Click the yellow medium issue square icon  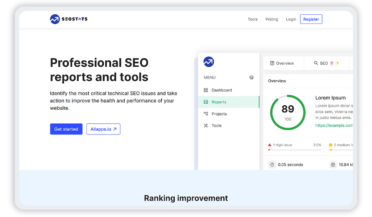[330, 145]
